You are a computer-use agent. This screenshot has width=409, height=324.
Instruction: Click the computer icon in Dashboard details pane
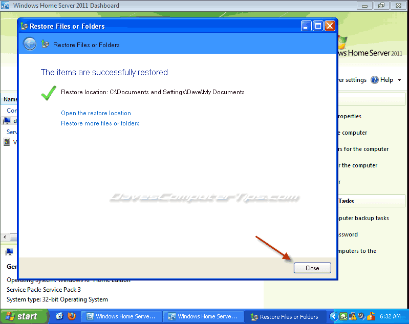[9, 252]
